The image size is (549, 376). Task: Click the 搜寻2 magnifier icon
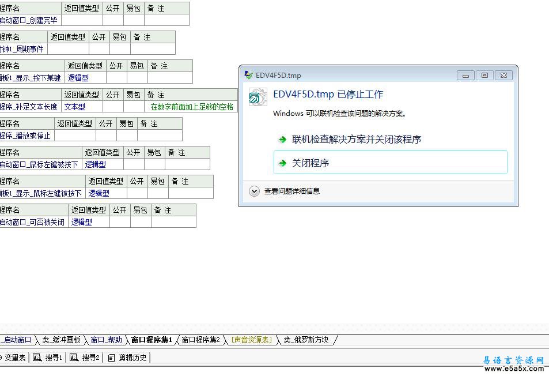[x=74, y=358]
